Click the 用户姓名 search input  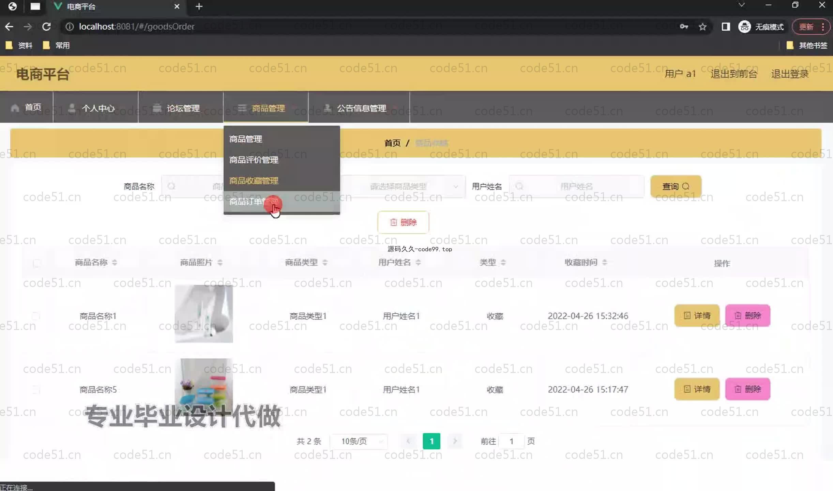[x=577, y=186]
